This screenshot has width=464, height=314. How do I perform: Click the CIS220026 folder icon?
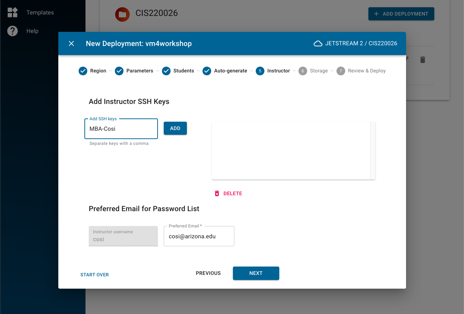pyautogui.click(x=122, y=14)
